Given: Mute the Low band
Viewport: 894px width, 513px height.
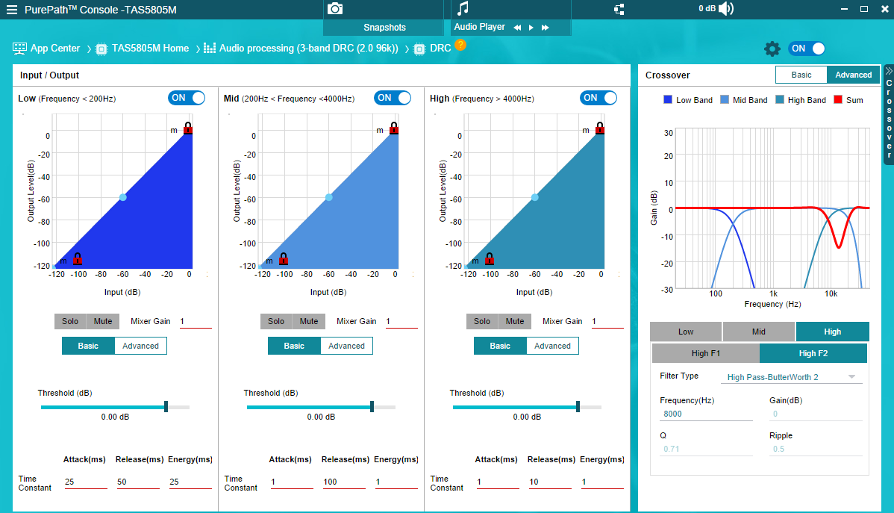Looking at the screenshot, I should 103,321.
